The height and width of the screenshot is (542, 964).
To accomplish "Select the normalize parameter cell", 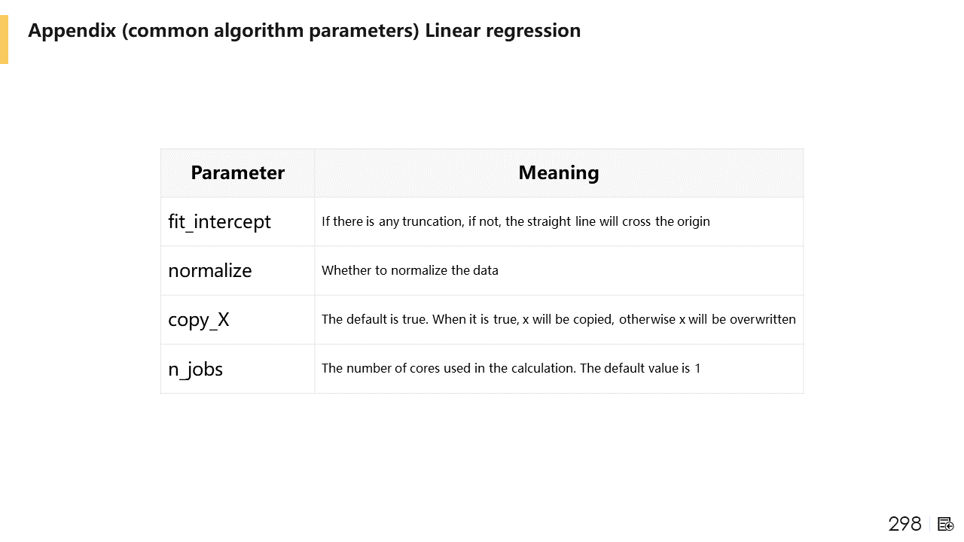I will pyautogui.click(x=210, y=271).
